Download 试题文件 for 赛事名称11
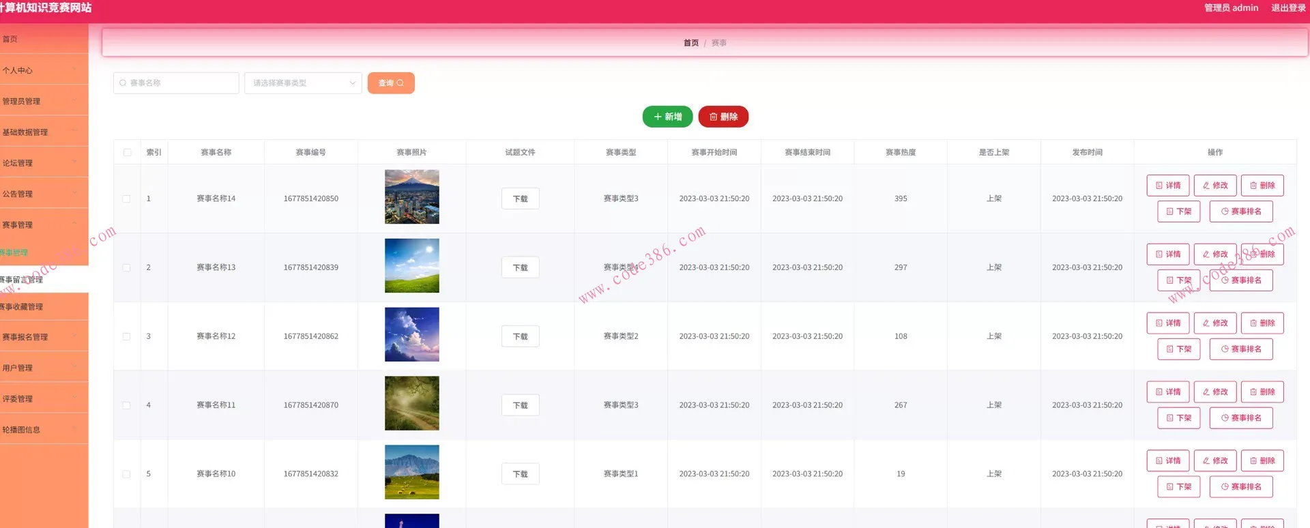This screenshot has width=1310, height=528. 521,405
